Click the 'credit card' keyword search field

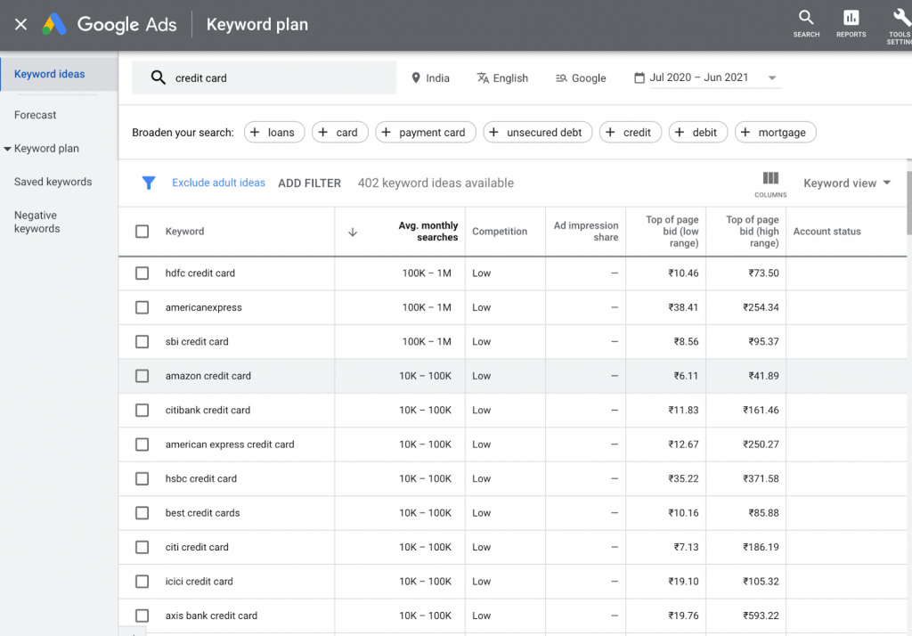264,77
